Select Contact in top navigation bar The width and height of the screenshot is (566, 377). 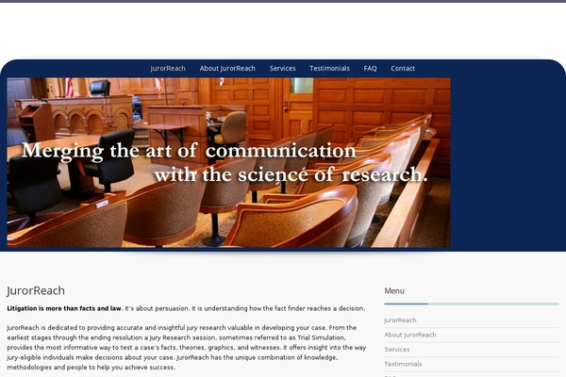[403, 69]
